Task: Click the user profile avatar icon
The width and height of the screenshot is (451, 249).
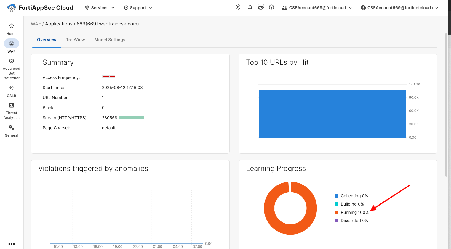Action: click(363, 8)
